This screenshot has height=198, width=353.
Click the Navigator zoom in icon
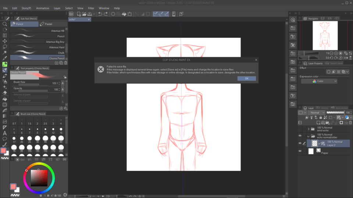[336, 53]
